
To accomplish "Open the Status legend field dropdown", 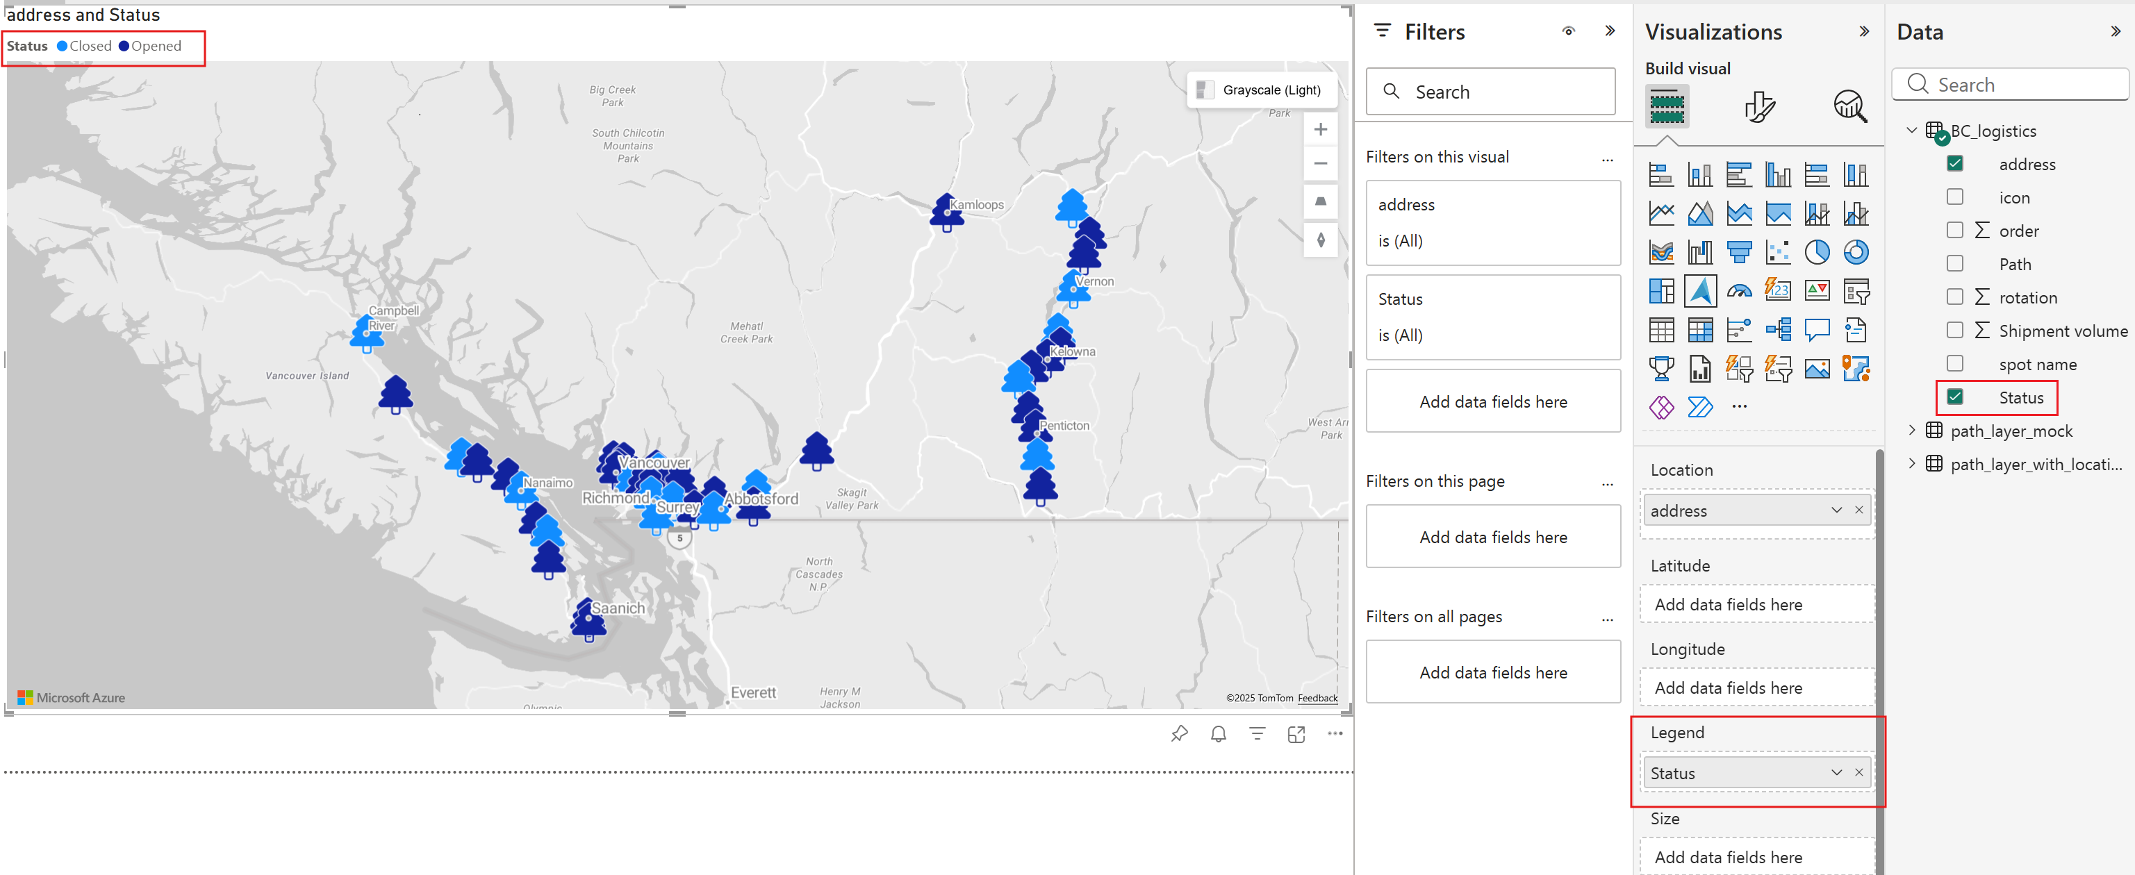I will (x=1837, y=772).
